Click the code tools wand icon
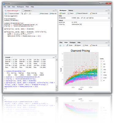The height and width of the screenshot is (123, 114). (x=25, y=14)
